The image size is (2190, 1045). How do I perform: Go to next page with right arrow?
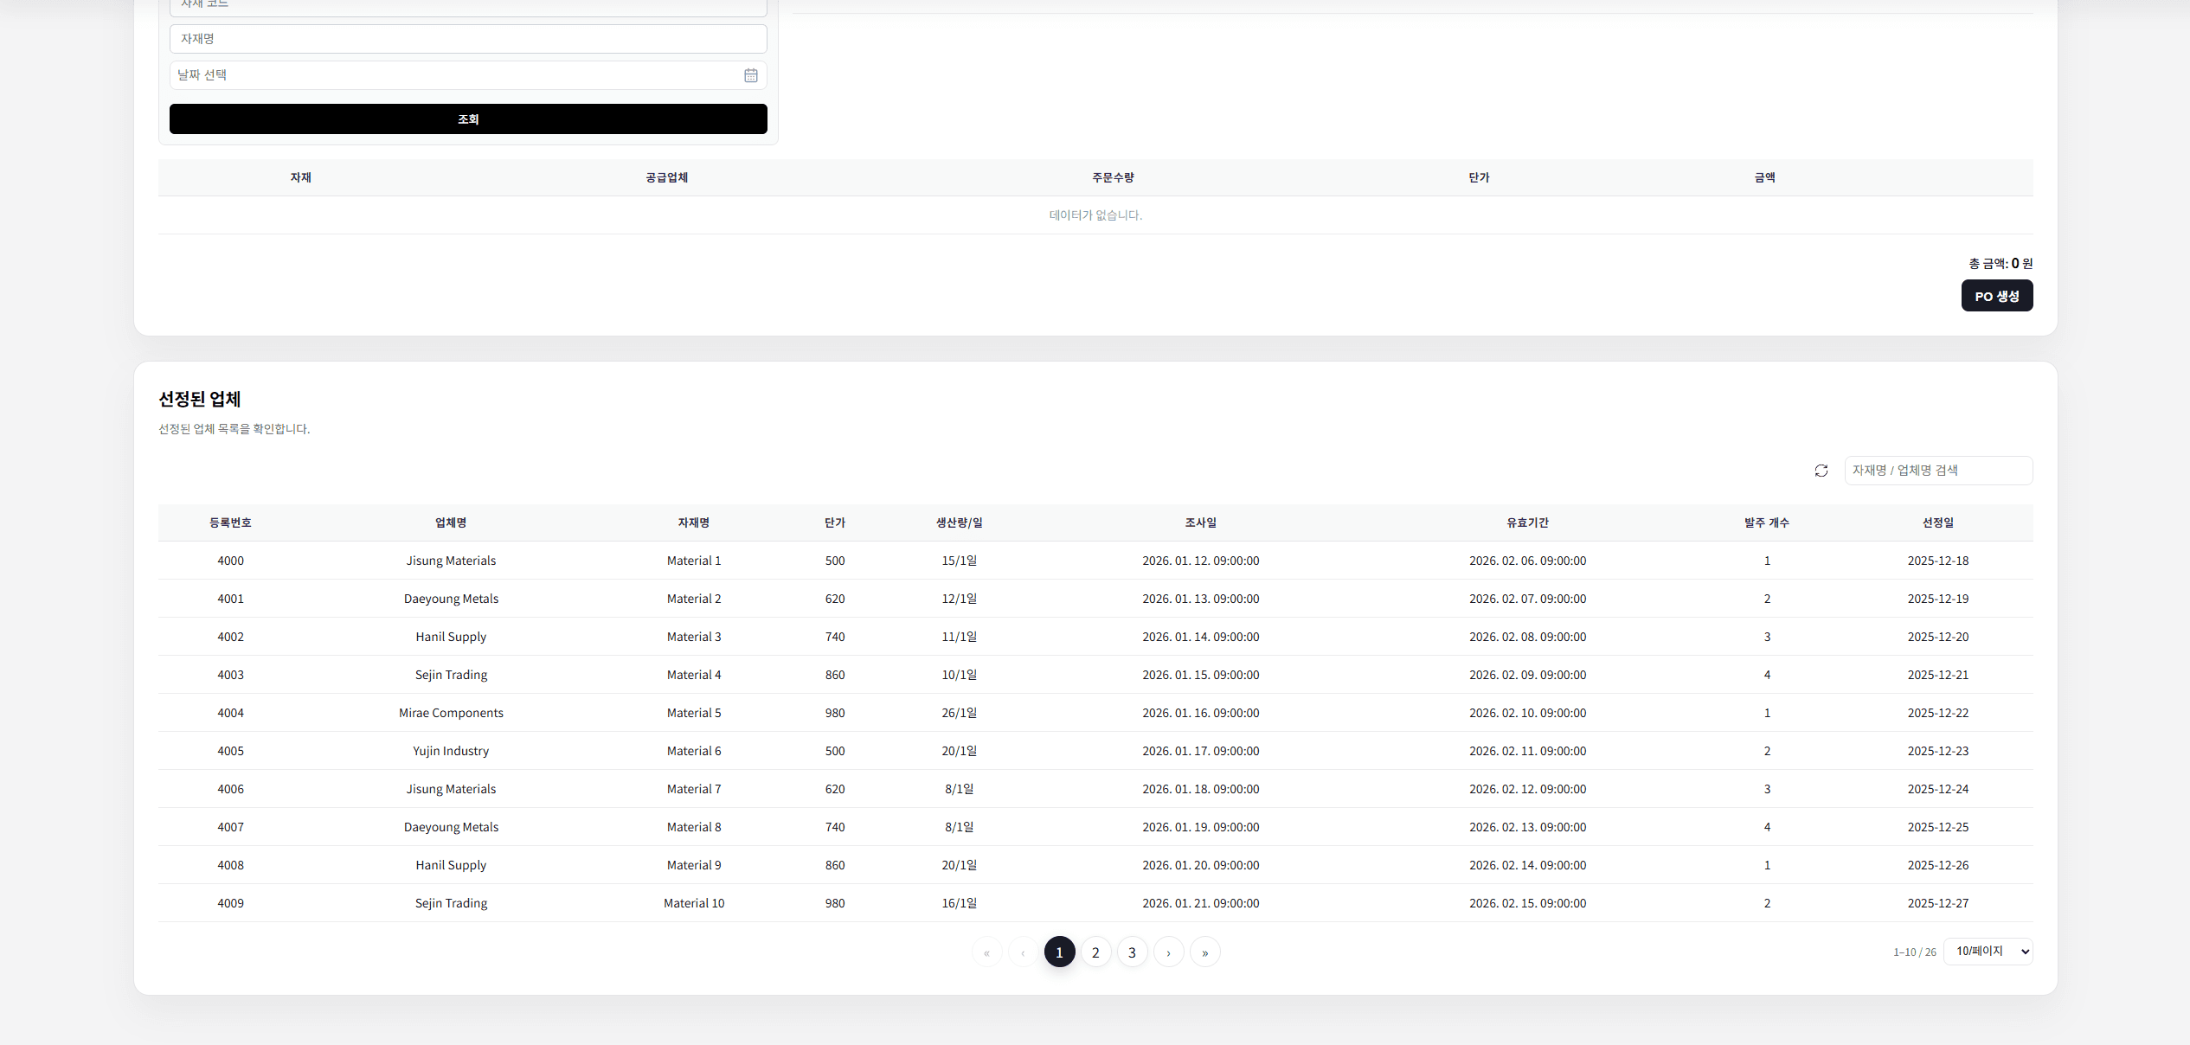point(1168,952)
